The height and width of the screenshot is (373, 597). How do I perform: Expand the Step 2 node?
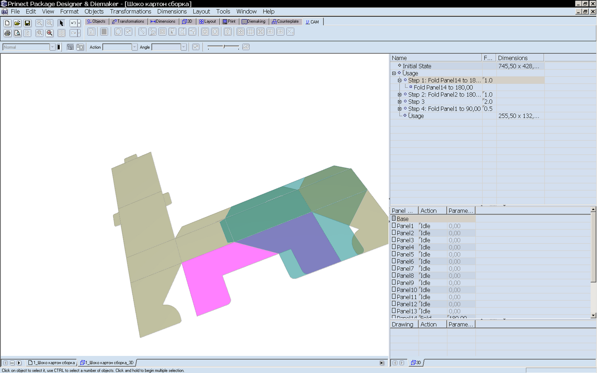click(400, 95)
